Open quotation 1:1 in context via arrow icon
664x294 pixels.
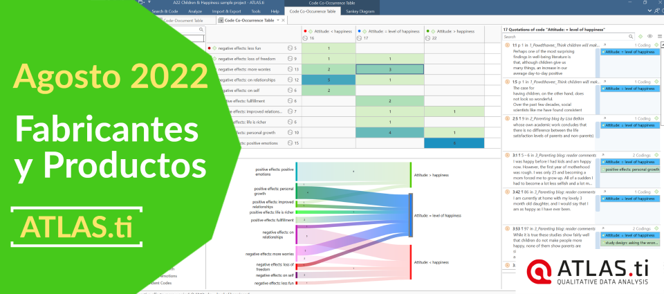[605, 44]
